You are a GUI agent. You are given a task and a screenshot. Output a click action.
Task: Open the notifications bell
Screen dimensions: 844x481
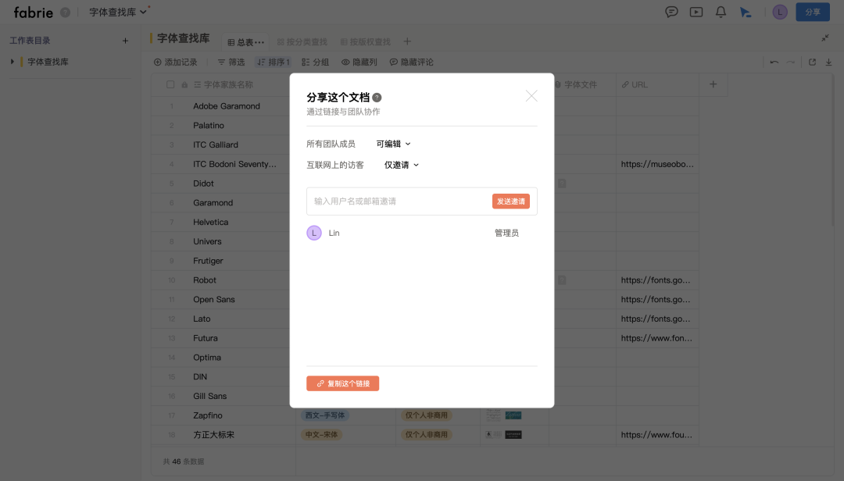tap(721, 12)
